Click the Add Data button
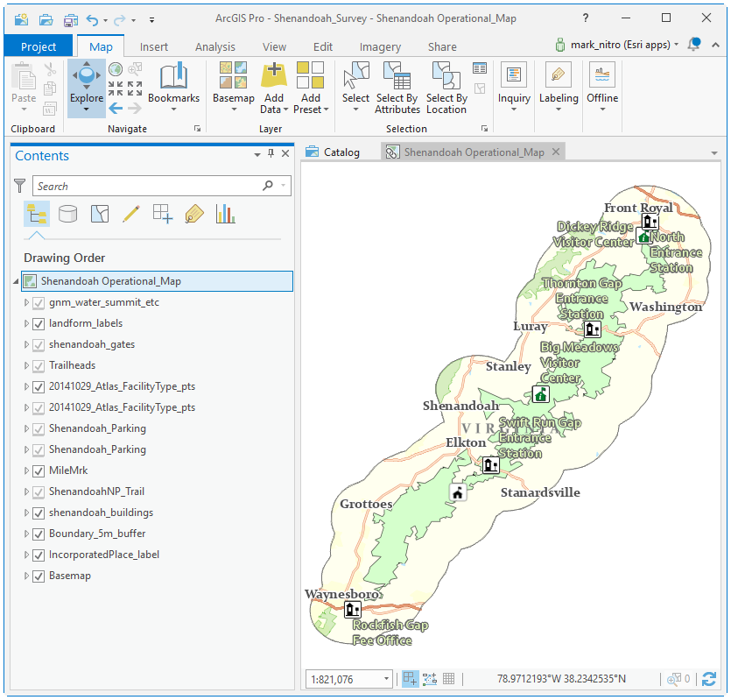Viewport: 731px width, 700px height. pos(274,88)
